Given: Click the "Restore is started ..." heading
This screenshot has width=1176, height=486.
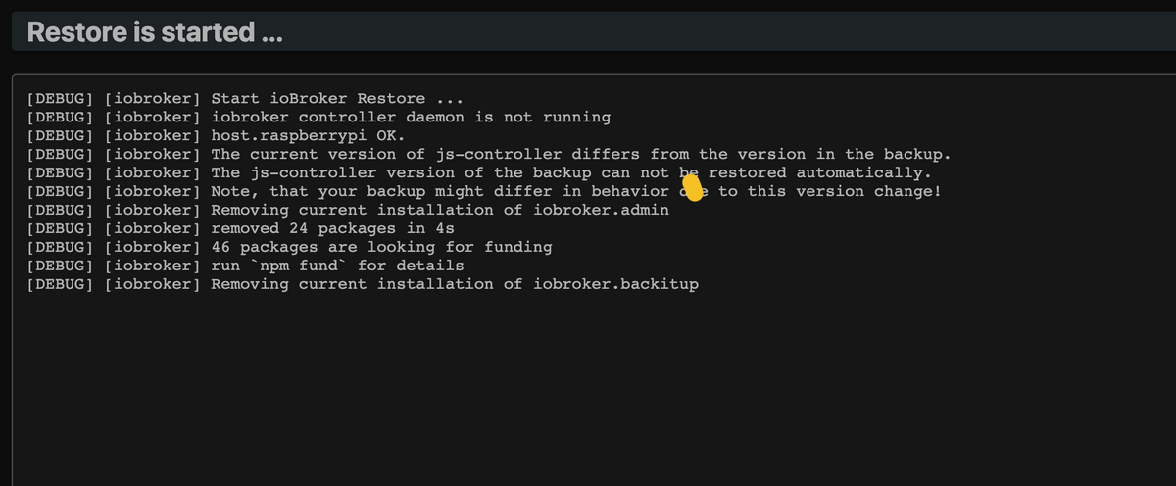Looking at the screenshot, I should coord(156,32).
